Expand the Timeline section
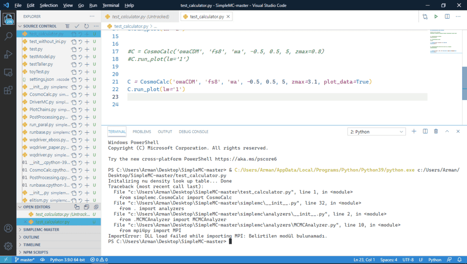467x264 pixels. [32, 245]
